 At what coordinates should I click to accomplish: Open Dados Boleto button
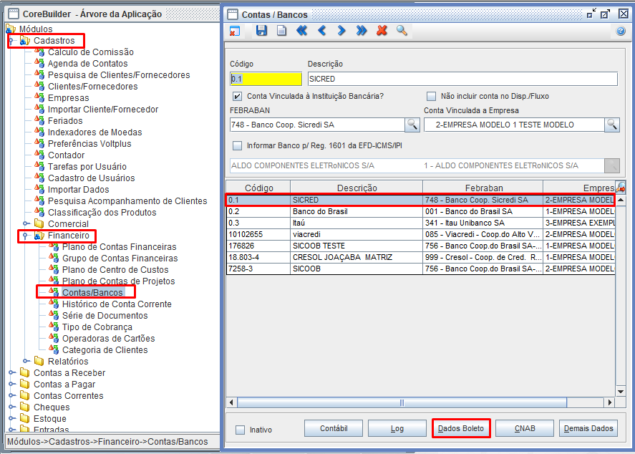point(461,428)
